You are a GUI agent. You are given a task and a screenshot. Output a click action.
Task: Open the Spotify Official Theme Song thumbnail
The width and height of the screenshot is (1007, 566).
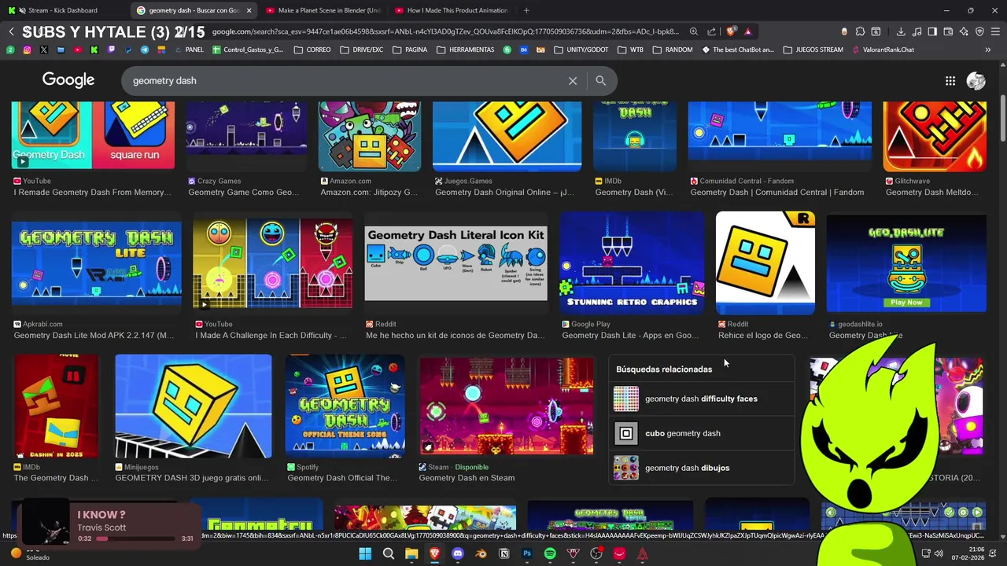345,406
